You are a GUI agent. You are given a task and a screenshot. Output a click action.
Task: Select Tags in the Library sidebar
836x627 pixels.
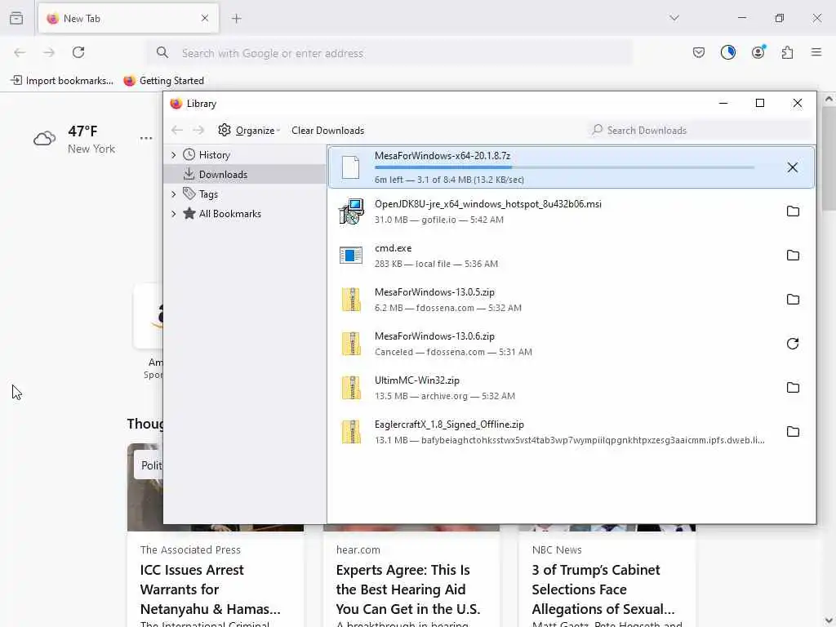pyautogui.click(x=208, y=194)
